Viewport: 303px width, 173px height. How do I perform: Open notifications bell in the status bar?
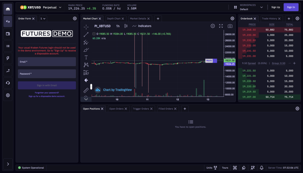click(x=262, y=168)
